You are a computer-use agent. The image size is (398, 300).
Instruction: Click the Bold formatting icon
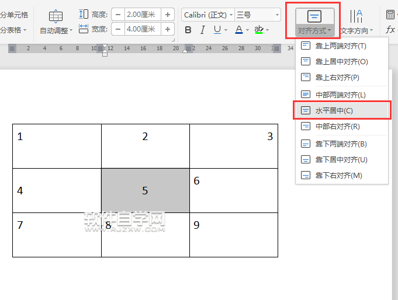pyautogui.click(x=188, y=30)
